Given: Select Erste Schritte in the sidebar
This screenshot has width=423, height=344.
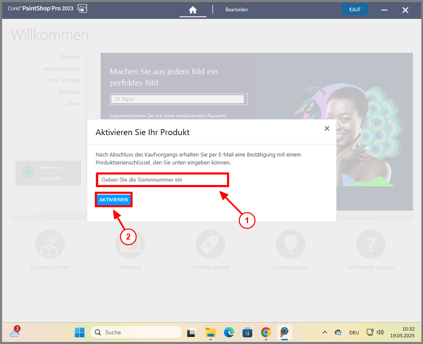Looking at the screenshot, I should (63, 80).
